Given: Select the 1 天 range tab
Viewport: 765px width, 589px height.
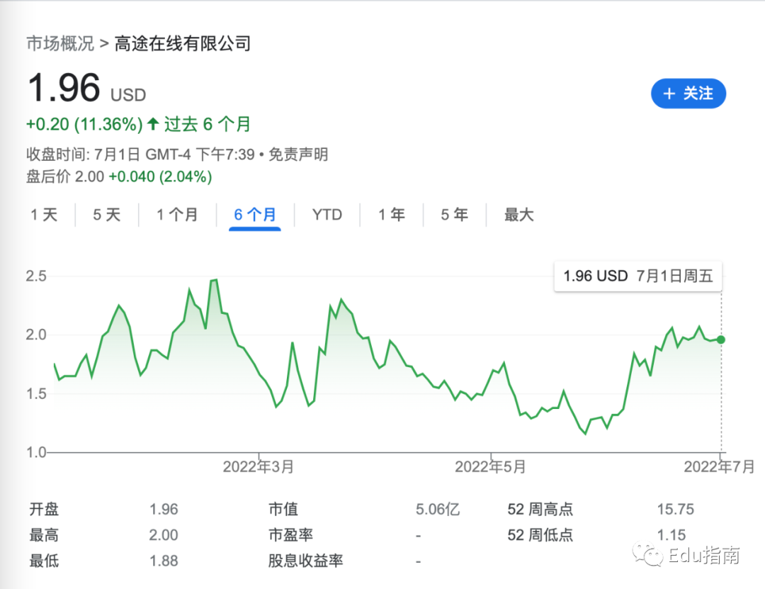Looking at the screenshot, I should coord(44,214).
